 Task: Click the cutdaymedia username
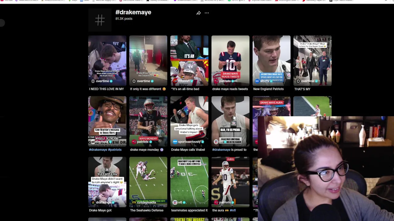[146, 203]
